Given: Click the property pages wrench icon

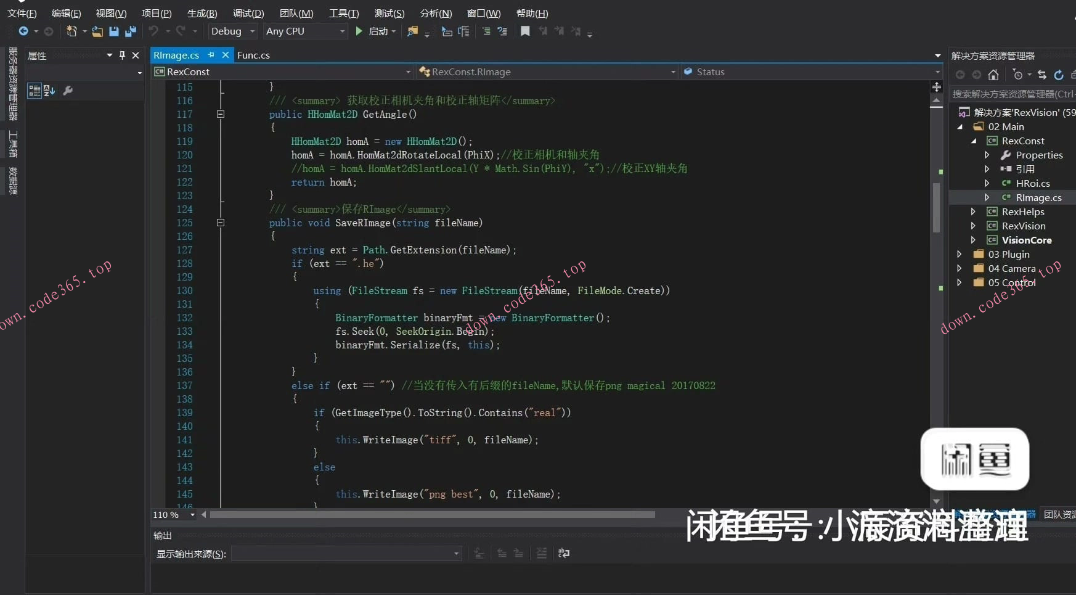Looking at the screenshot, I should (x=68, y=91).
